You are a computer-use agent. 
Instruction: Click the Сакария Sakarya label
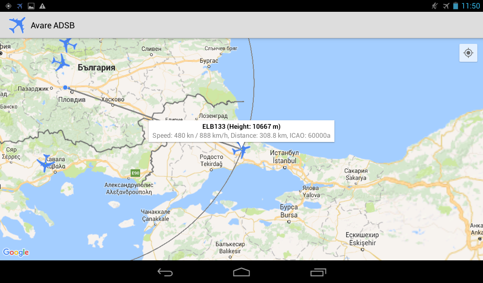[356, 175]
